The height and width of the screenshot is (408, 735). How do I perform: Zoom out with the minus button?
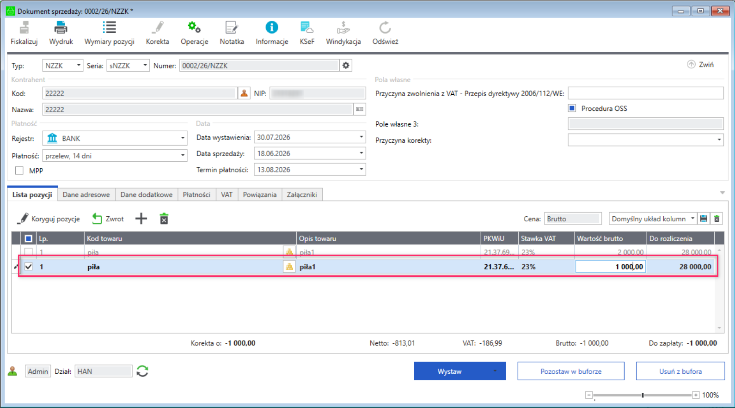coord(589,395)
